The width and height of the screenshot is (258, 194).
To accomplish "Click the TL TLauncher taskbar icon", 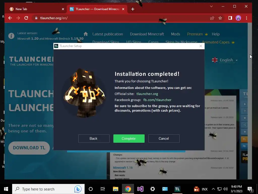I will pos(177,189).
